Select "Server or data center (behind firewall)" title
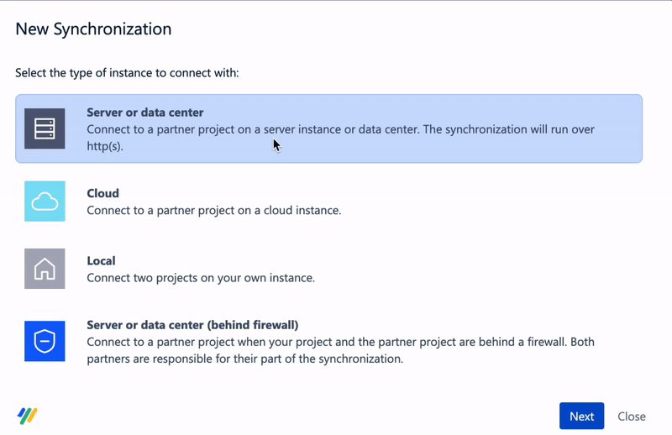This screenshot has width=672, height=435. [x=193, y=325]
